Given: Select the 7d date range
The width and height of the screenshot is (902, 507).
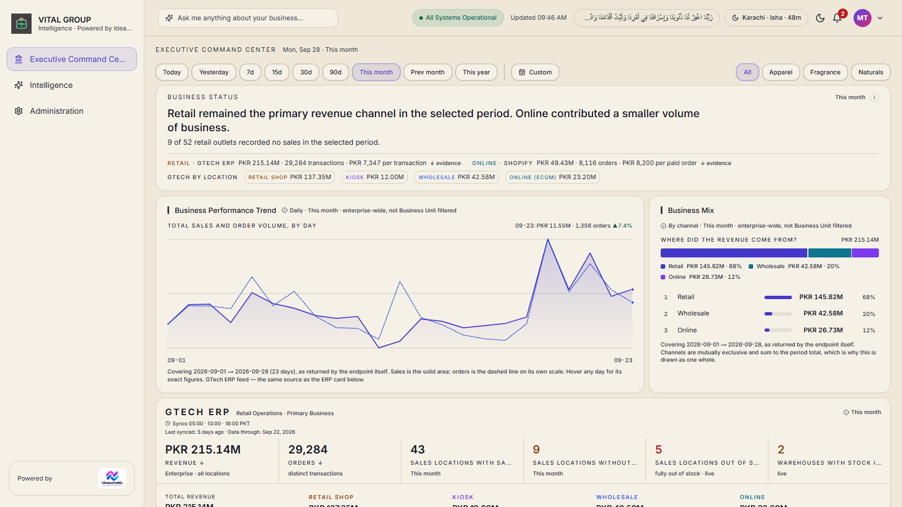Looking at the screenshot, I should (250, 72).
